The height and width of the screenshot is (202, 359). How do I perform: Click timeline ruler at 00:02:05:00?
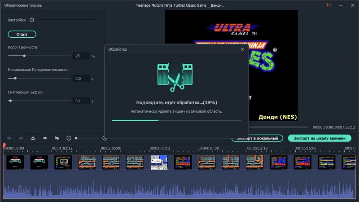(x=111, y=149)
